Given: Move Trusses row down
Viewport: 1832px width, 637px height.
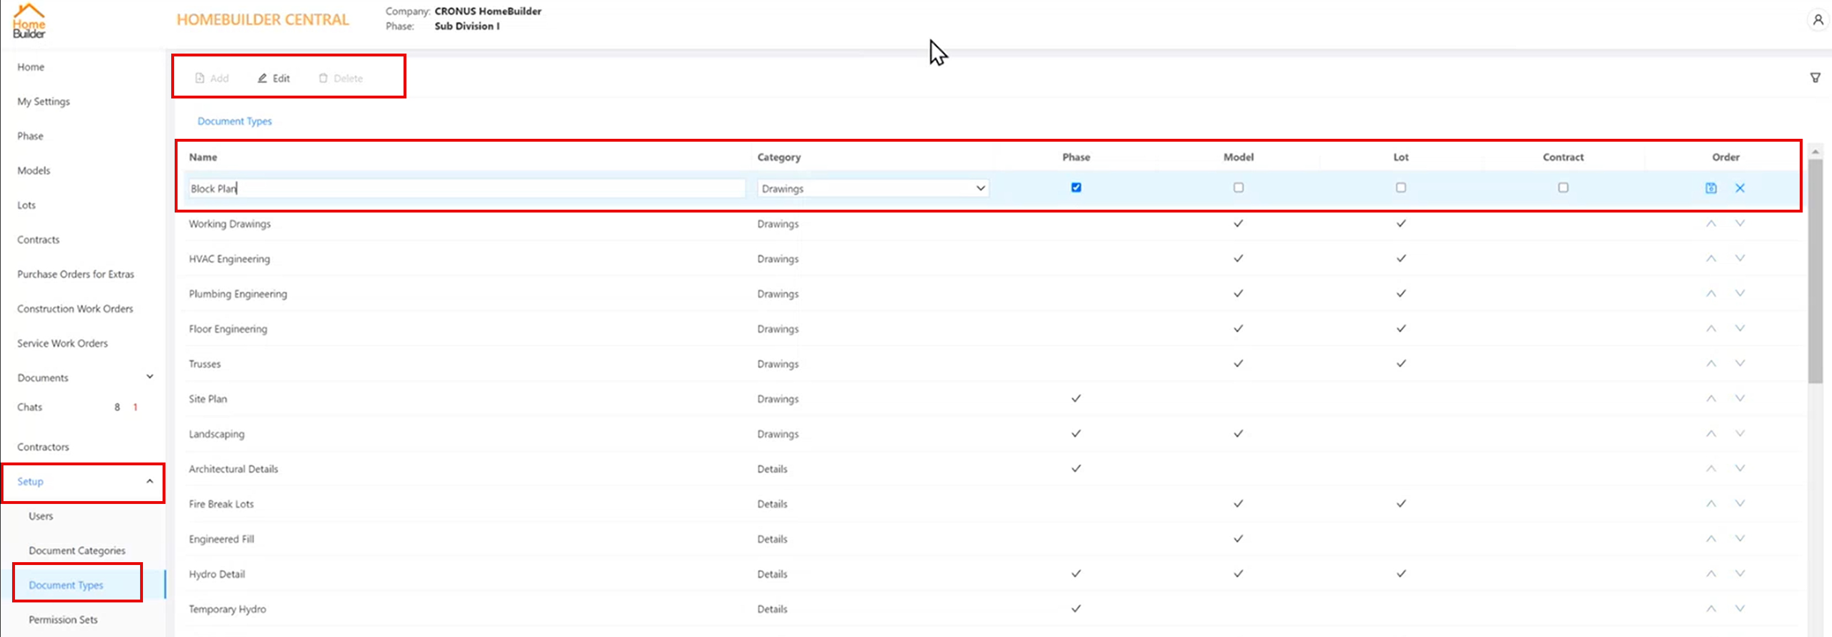Looking at the screenshot, I should tap(1740, 363).
